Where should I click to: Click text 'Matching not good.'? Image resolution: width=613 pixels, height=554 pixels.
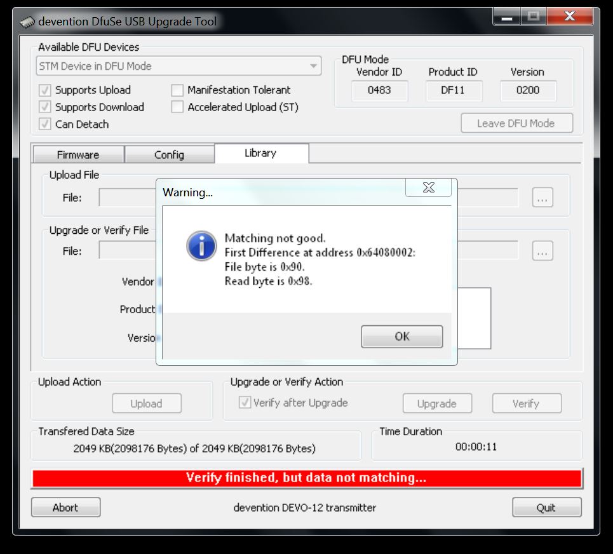pyautogui.click(x=275, y=238)
